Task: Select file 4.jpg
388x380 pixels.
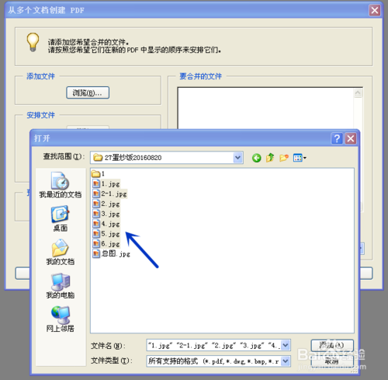Action: click(x=106, y=224)
